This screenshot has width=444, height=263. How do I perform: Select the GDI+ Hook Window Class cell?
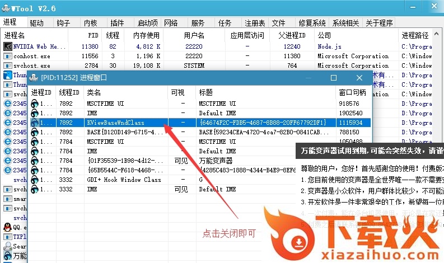click(x=124, y=180)
